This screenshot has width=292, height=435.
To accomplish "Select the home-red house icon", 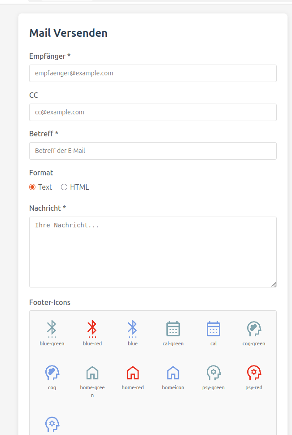I will click(133, 373).
